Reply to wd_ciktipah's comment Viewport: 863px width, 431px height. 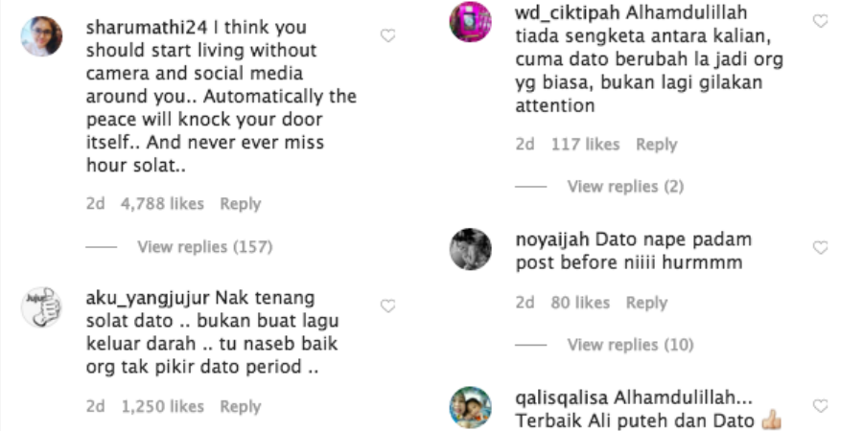(657, 145)
